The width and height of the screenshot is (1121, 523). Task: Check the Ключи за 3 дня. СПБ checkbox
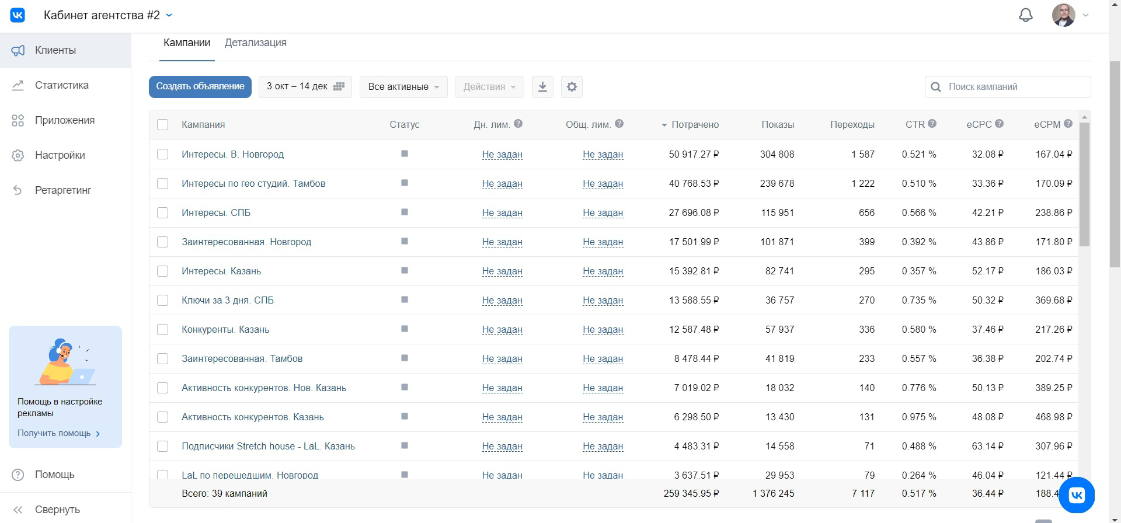coord(163,300)
